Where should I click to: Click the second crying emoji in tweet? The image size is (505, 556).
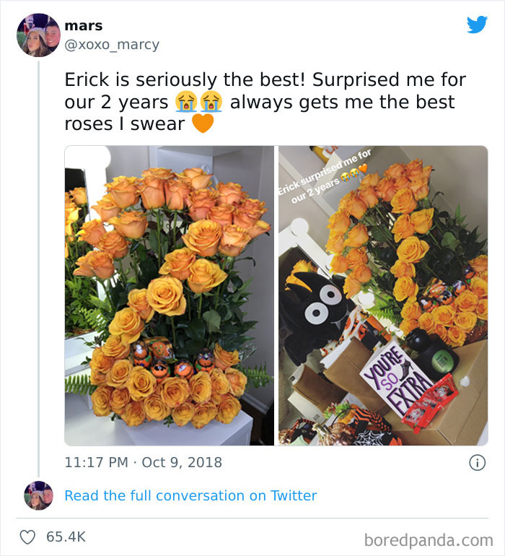[211, 102]
